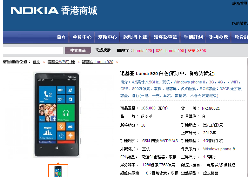Click the OS value Windows phone 8 in specs
Screen dimensions: 248x177
point(219,149)
